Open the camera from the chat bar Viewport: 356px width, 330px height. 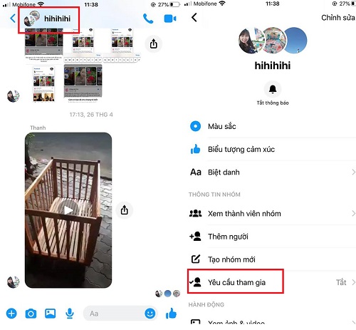coord(31,314)
